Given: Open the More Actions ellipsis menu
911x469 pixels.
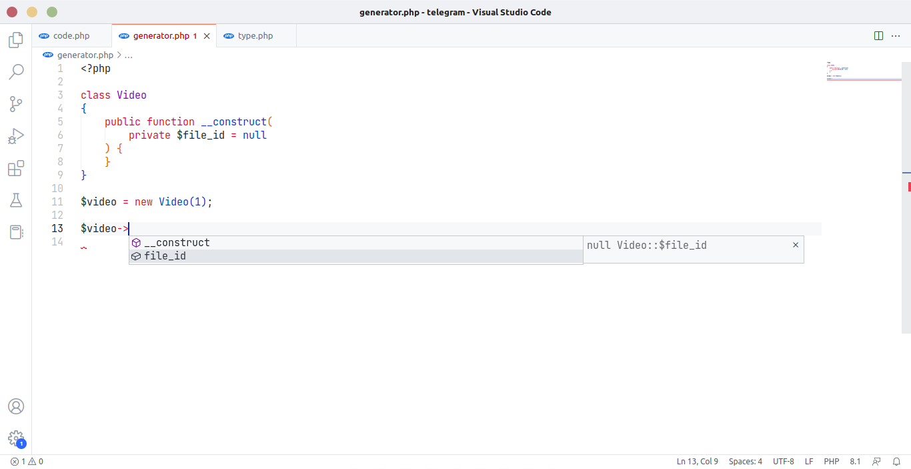Looking at the screenshot, I should [x=896, y=36].
